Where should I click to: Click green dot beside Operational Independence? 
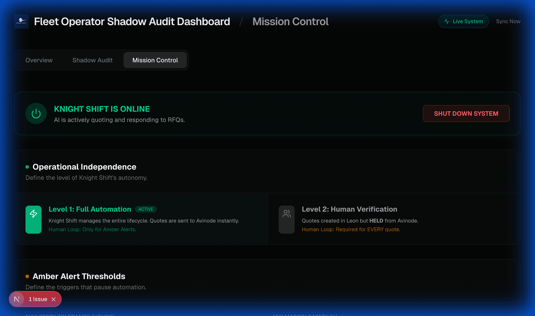pyautogui.click(x=27, y=167)
